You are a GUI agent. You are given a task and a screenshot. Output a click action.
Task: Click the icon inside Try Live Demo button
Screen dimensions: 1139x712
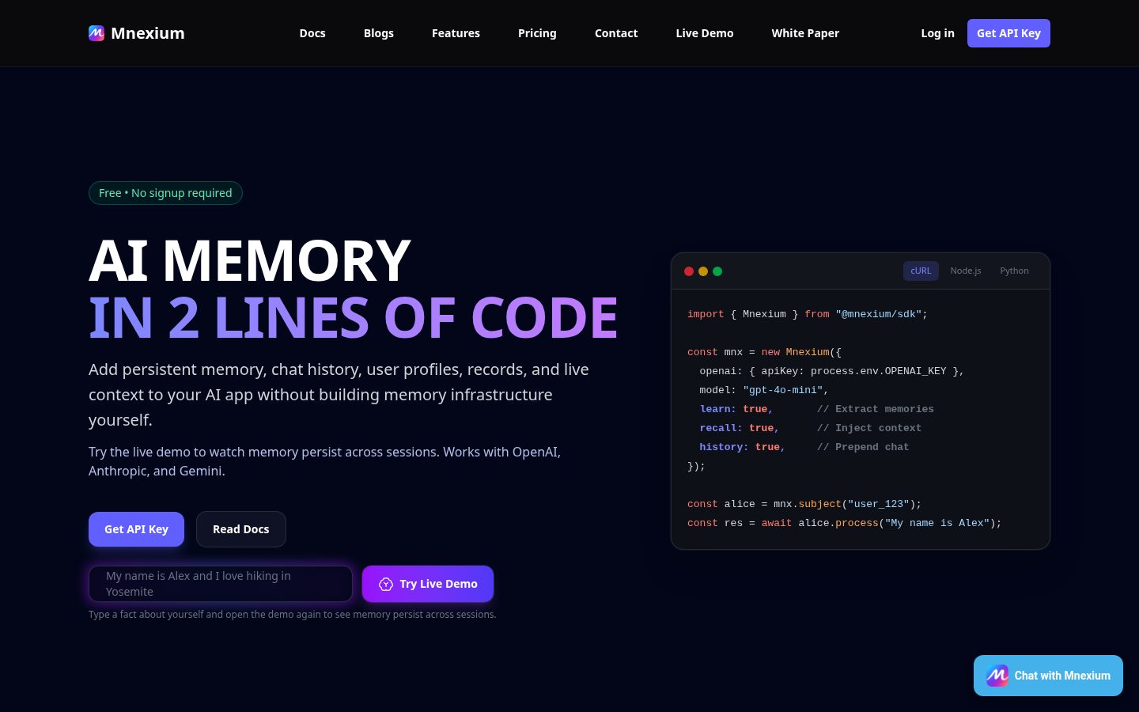386,584
